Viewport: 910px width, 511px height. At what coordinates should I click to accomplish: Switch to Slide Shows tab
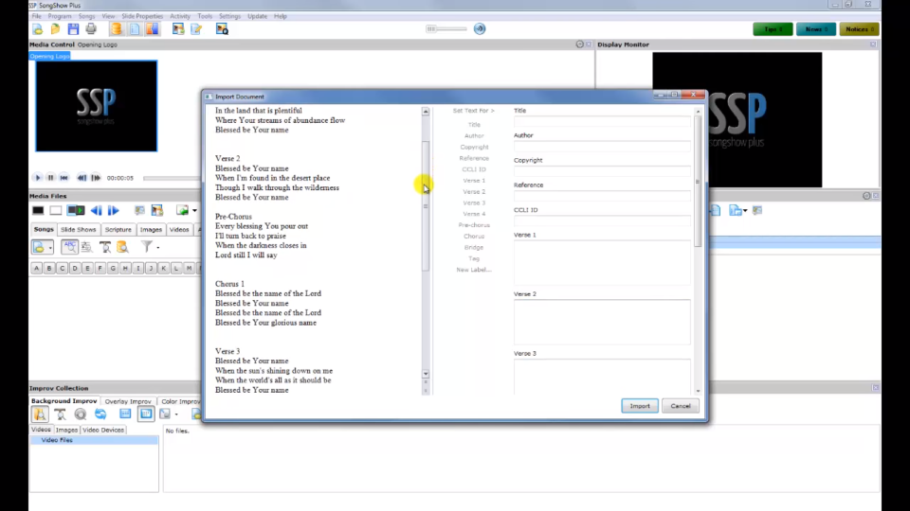pyautogui.click(x=79, y=229)
